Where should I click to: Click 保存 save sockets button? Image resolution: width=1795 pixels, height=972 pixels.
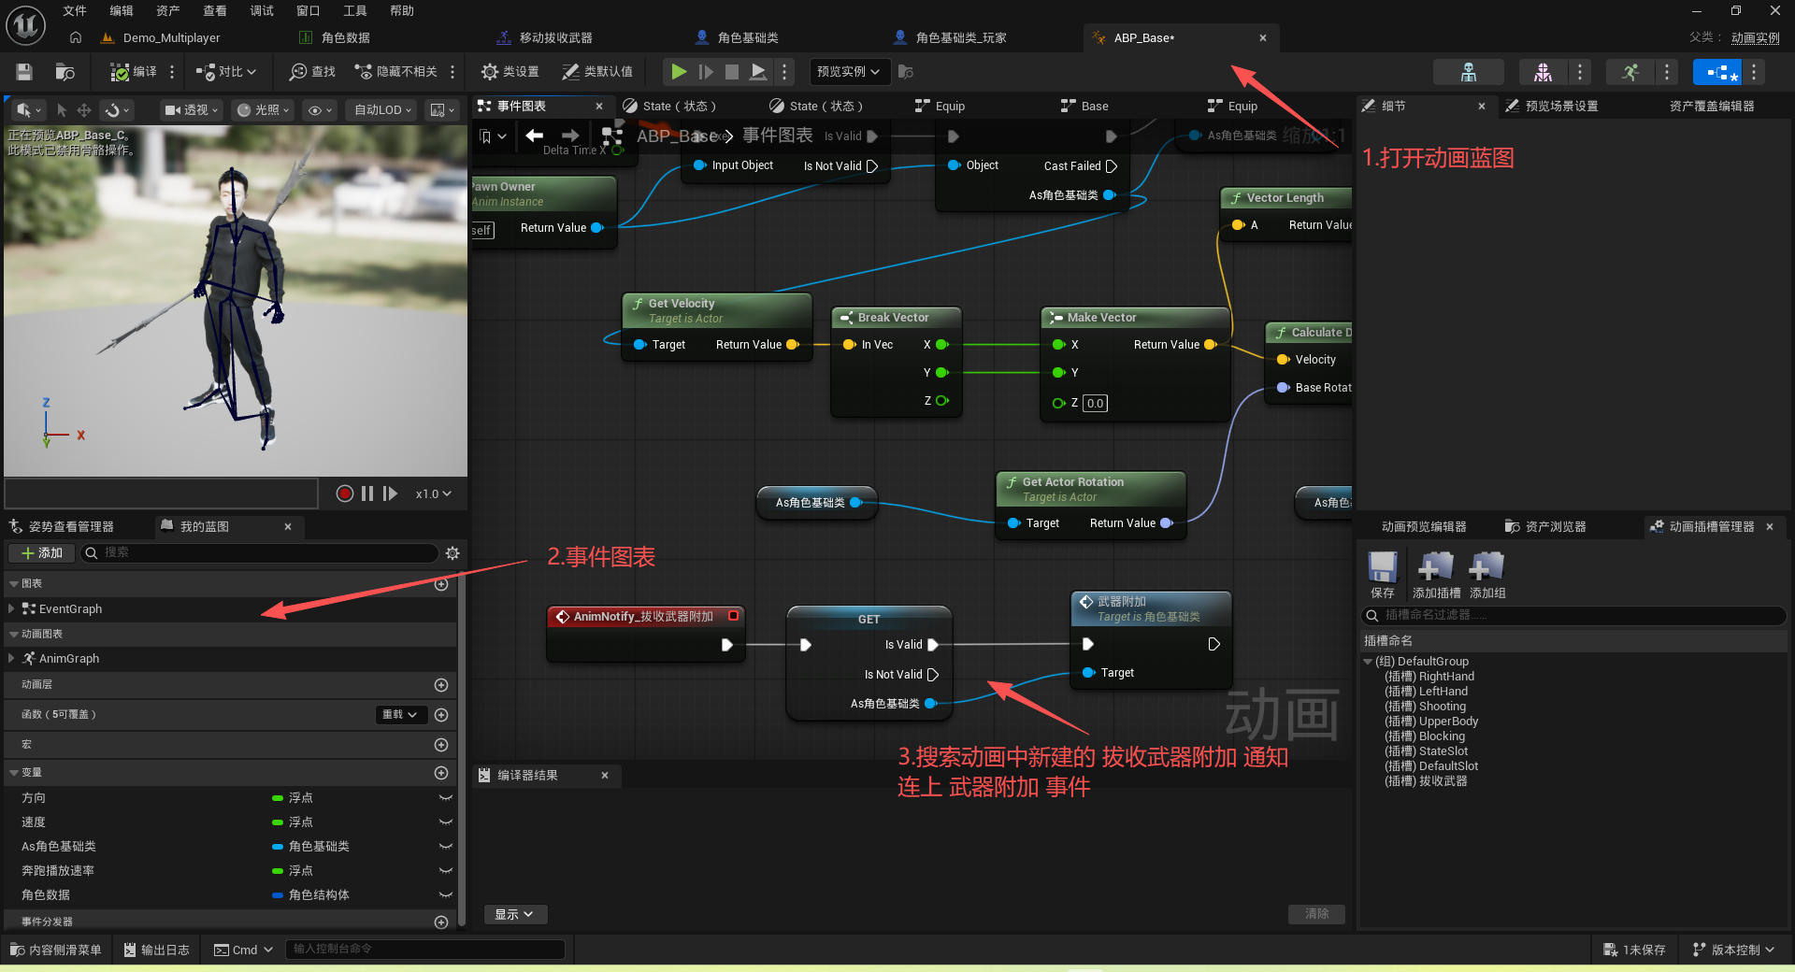point(1383,574)
